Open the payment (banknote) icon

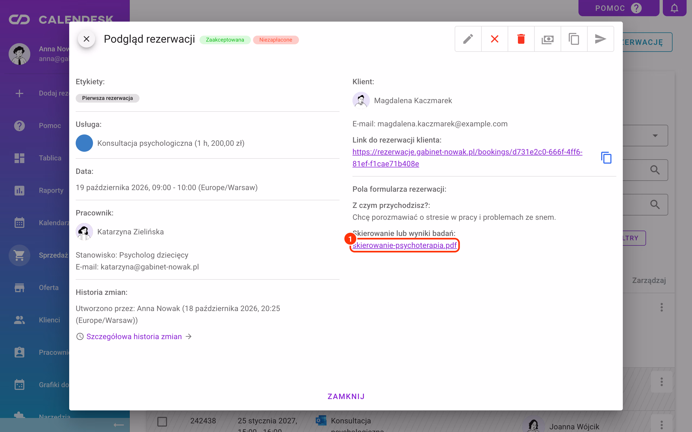[x=547, y=39]
